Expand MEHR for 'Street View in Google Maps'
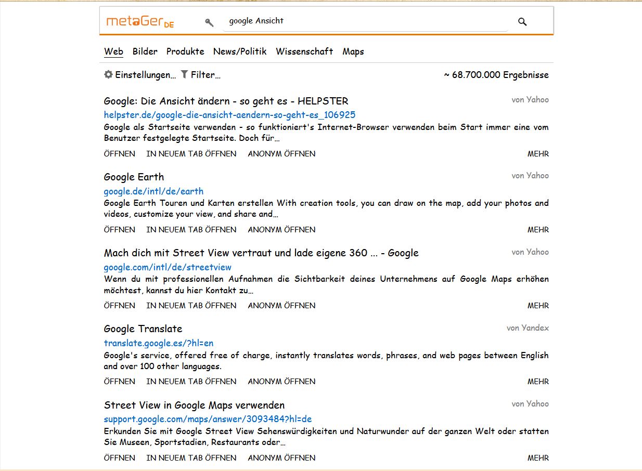Screen dimensions: 642x471 538,457
